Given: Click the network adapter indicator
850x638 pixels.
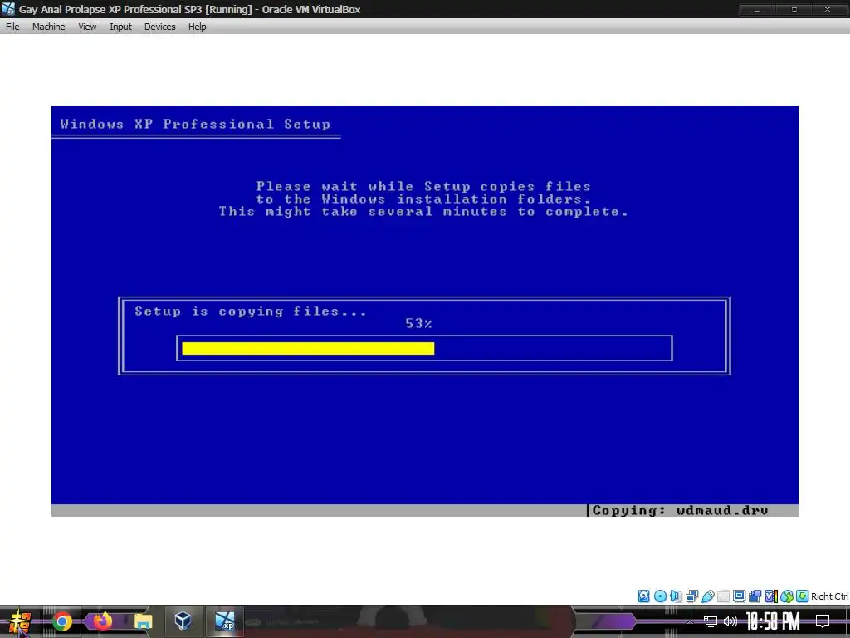Looking at the screenshot, I should click(x=691, y=596).
